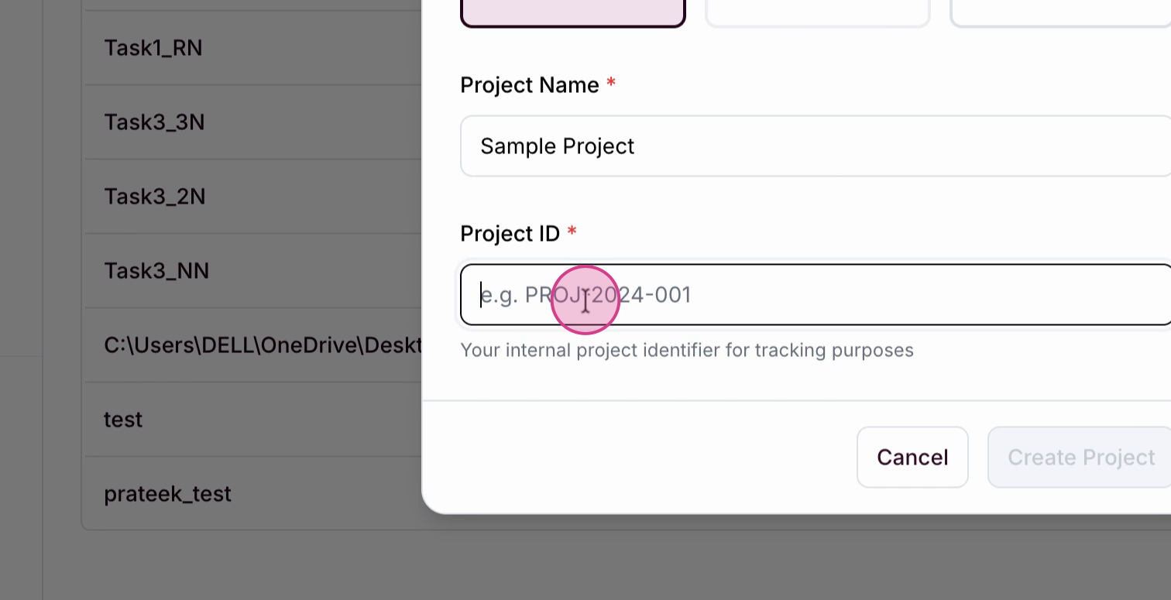Choose the middle white option card
The height and width of the screenshot is (600, 1171).
pyautogui.click(x=817, y=12)
